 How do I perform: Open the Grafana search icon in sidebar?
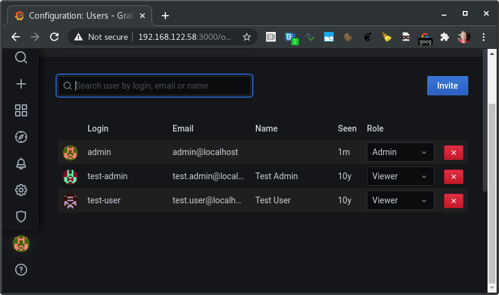21,57
